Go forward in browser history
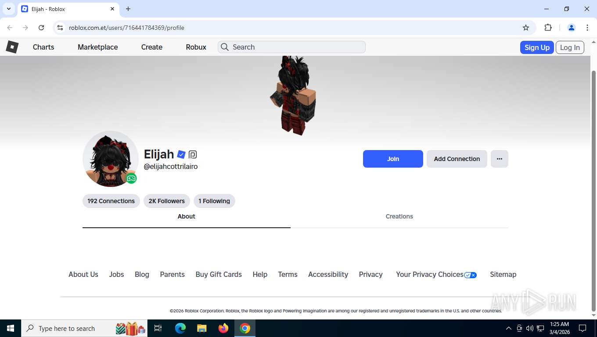The height and width of the screenshot is (337, 597). click(x=25, y=28)
